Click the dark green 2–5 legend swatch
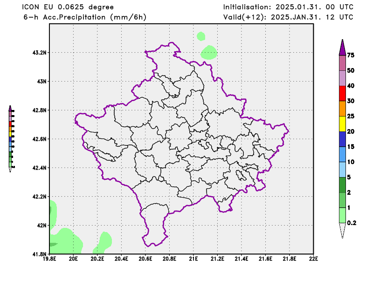This screenshot has height=288, width=373. coord(342,185)
